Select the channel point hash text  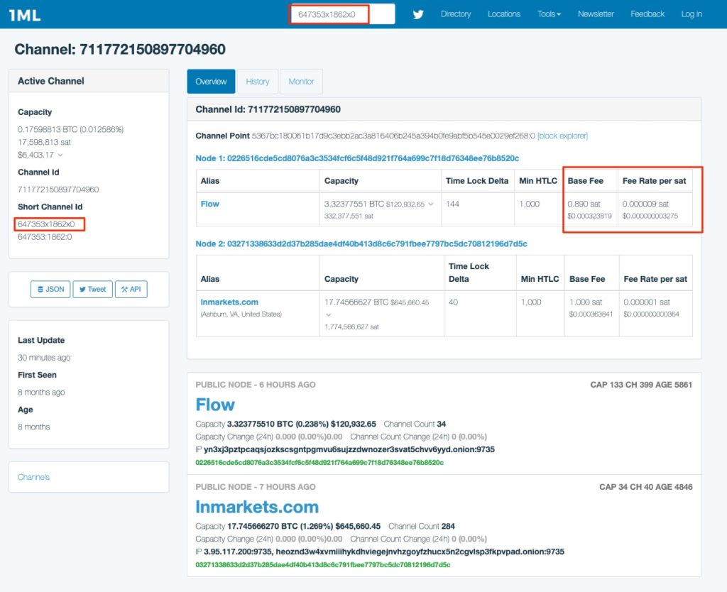393,136
